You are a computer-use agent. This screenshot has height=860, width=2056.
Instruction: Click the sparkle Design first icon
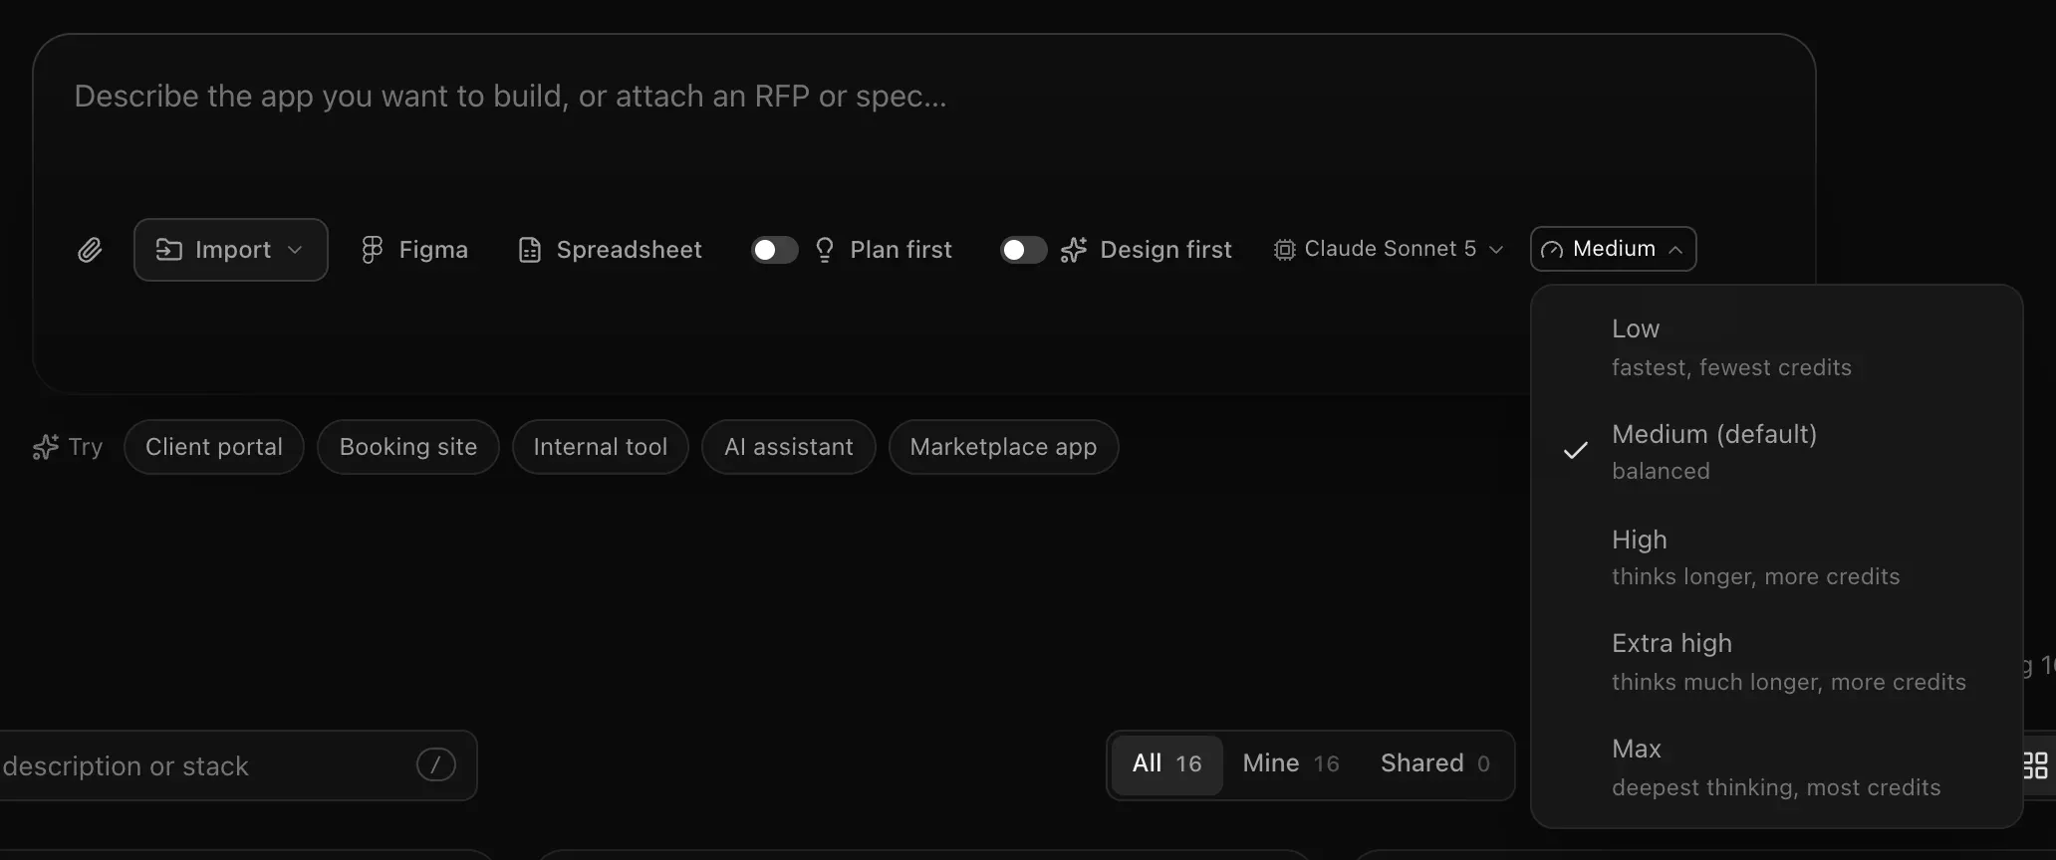point(1073,250)
